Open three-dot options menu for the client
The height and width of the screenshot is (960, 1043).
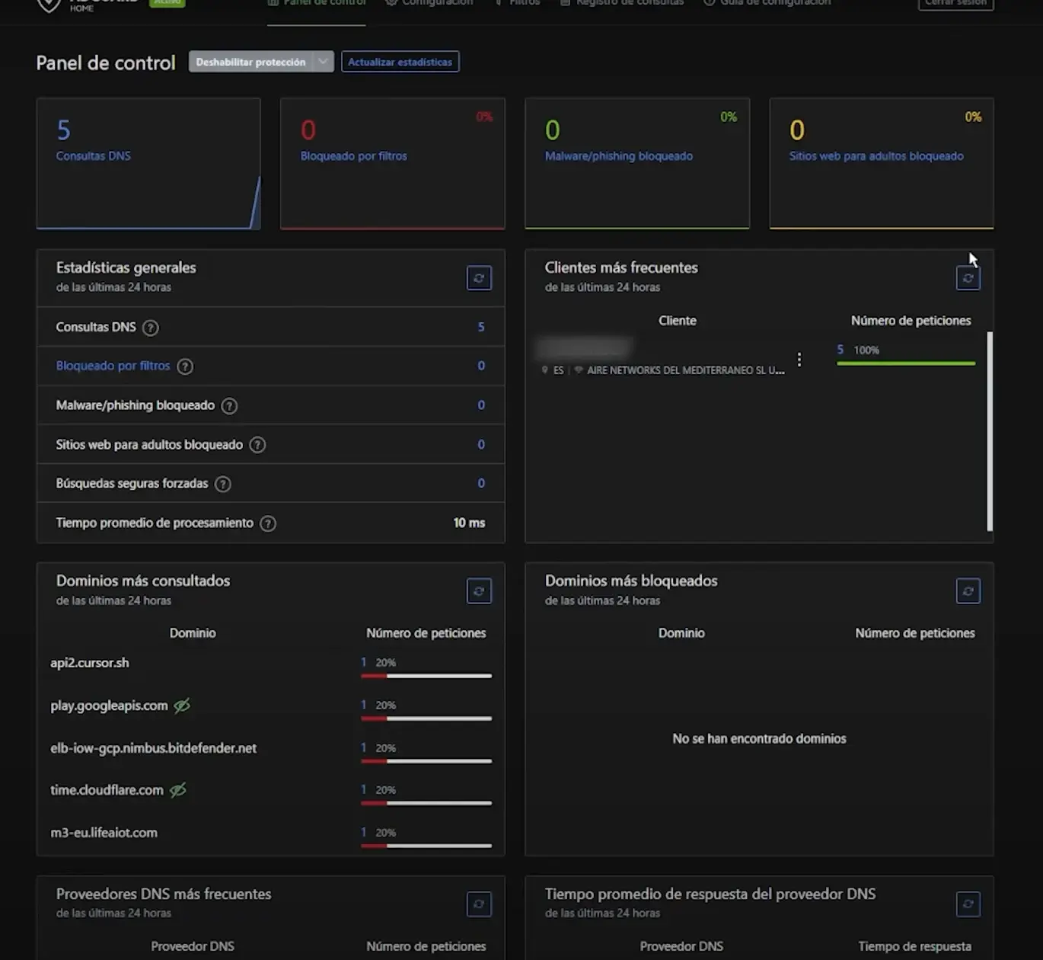[x=799, y=360]
